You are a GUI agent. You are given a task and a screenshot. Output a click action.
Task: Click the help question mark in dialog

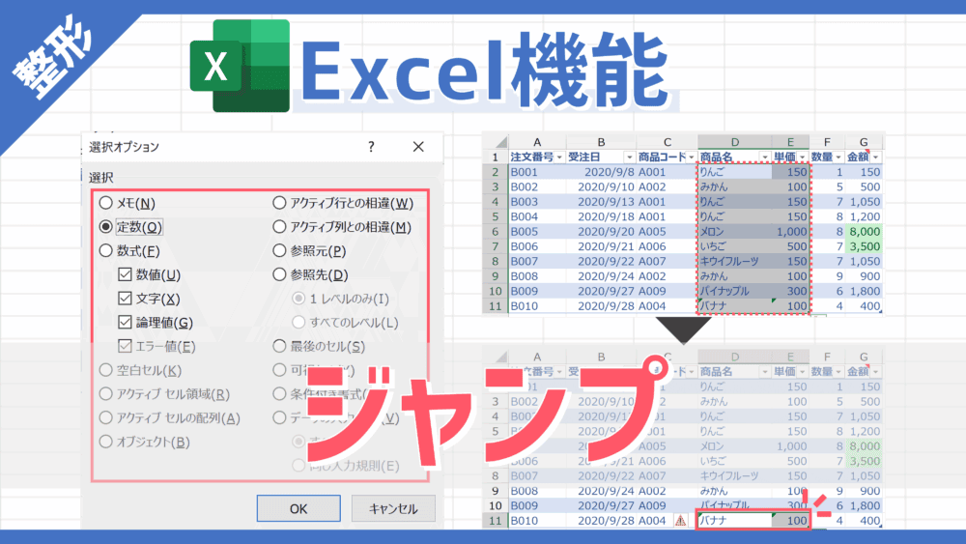[x=372, y=147]
